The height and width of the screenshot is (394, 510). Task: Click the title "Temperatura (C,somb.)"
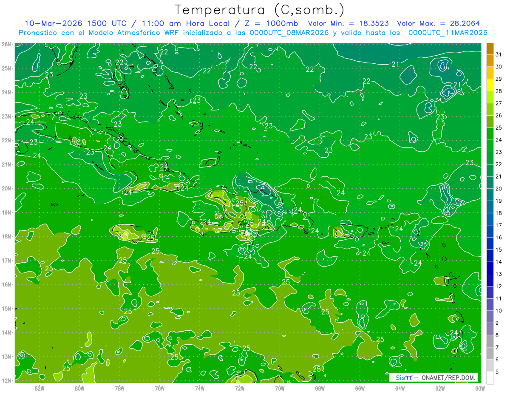pos(260,10)
